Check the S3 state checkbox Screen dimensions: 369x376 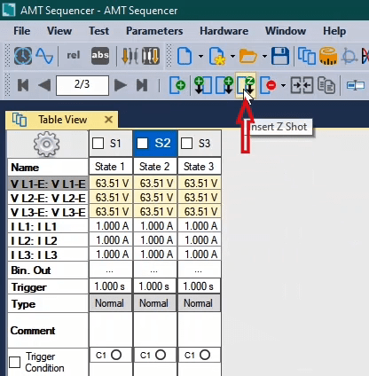pyautogui.click(x=186, y=144)
